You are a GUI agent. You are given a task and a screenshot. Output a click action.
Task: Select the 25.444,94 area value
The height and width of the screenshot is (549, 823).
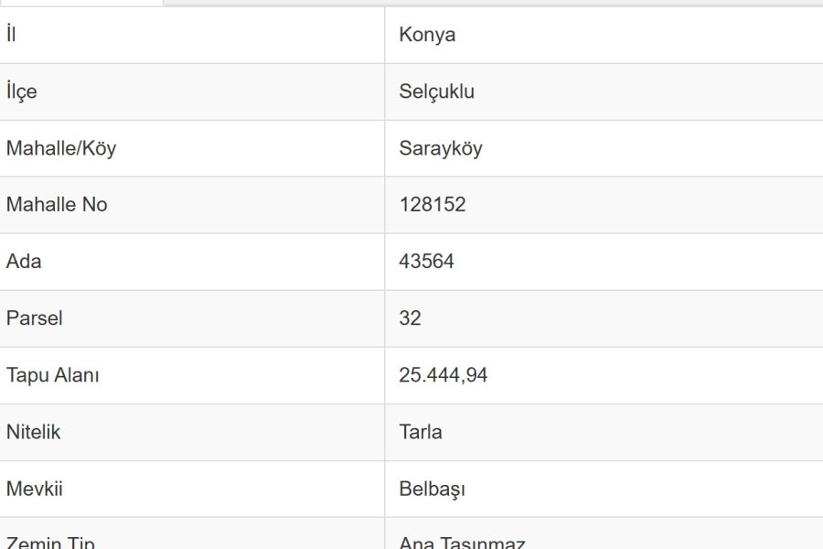click(443, 375)
